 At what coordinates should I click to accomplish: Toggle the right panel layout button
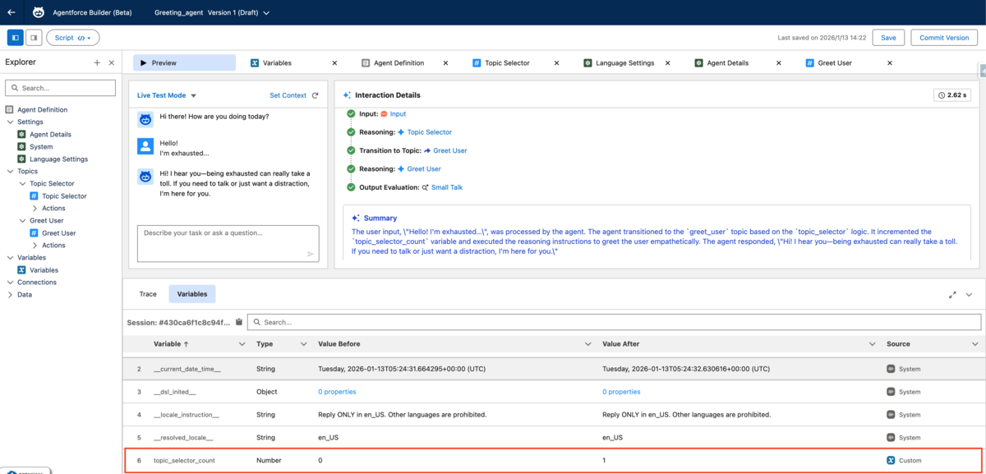[33, 38]
